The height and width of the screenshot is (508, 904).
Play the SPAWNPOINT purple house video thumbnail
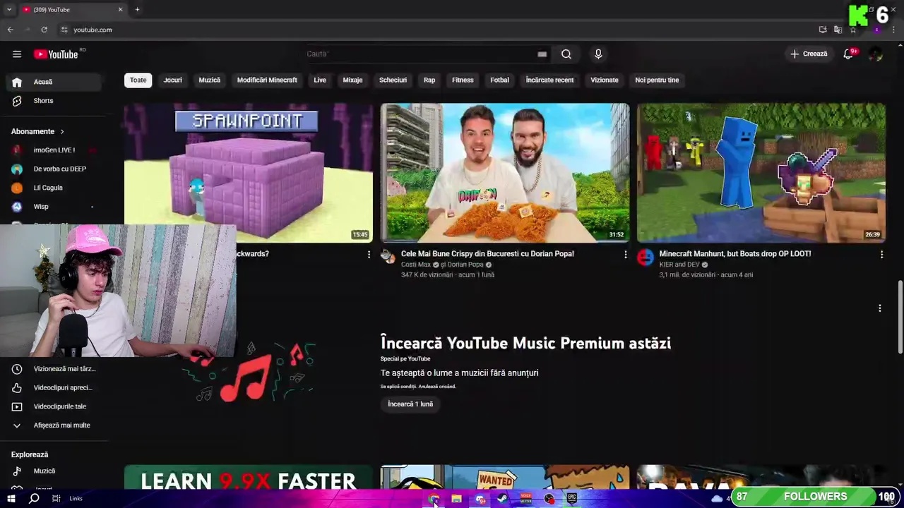[249, 173]
